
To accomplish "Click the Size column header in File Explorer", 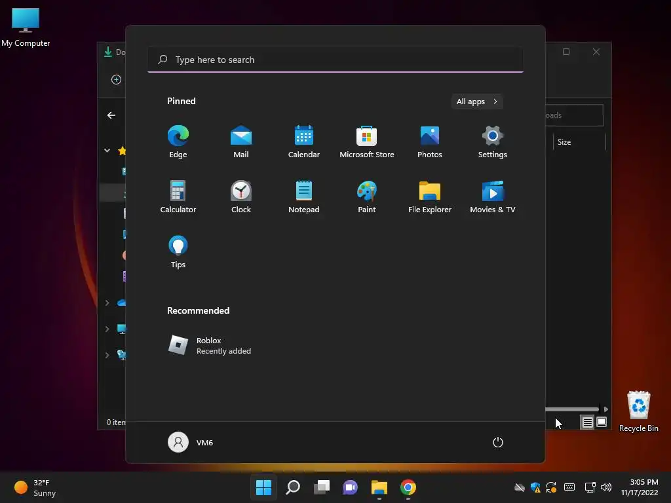I will [579, 142].
